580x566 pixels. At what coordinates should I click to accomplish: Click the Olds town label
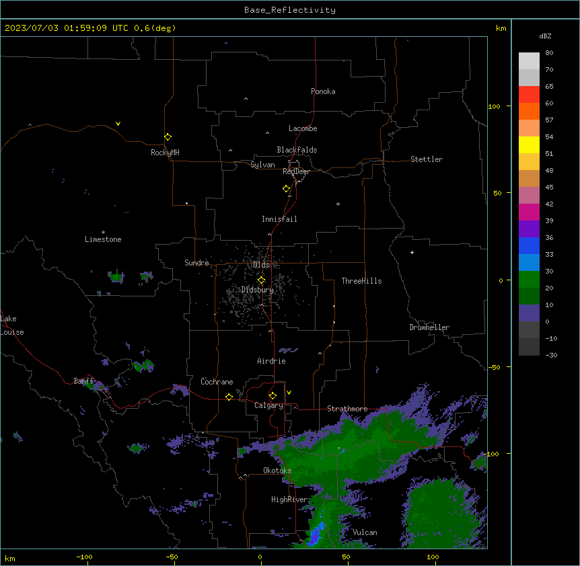point(261,265)
